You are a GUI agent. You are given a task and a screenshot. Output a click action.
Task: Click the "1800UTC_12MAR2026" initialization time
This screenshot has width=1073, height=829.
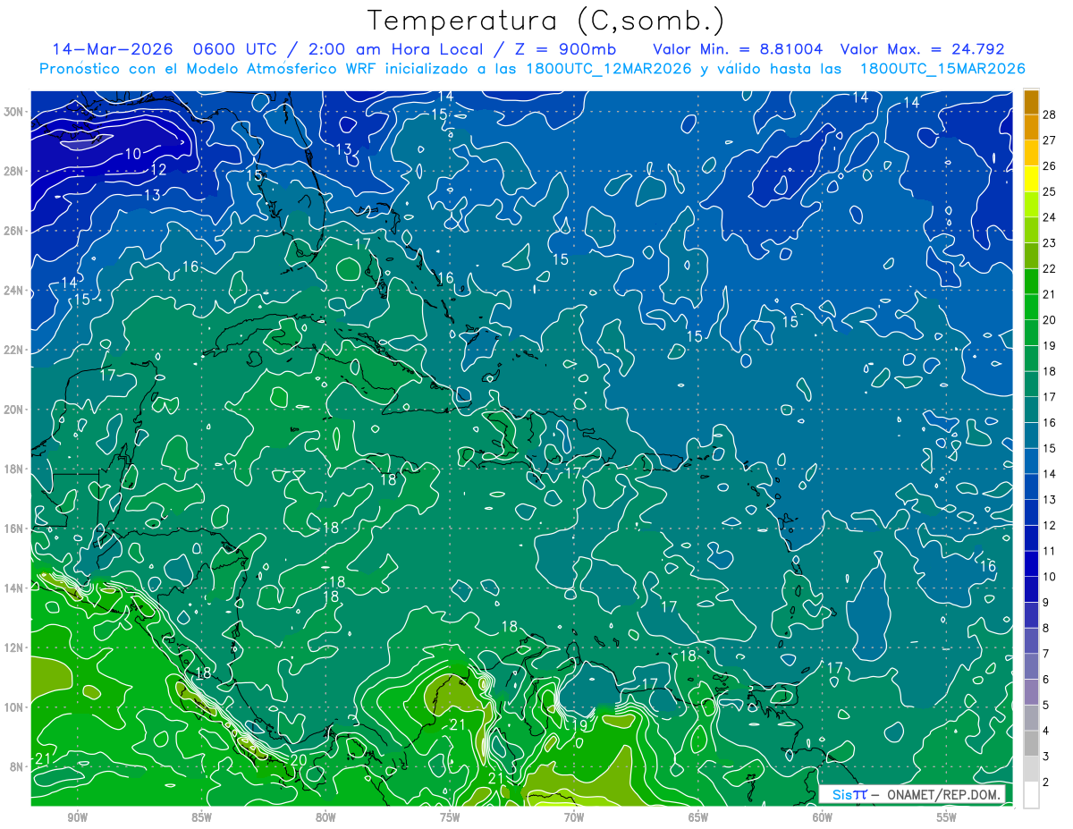tap(609, 69)
